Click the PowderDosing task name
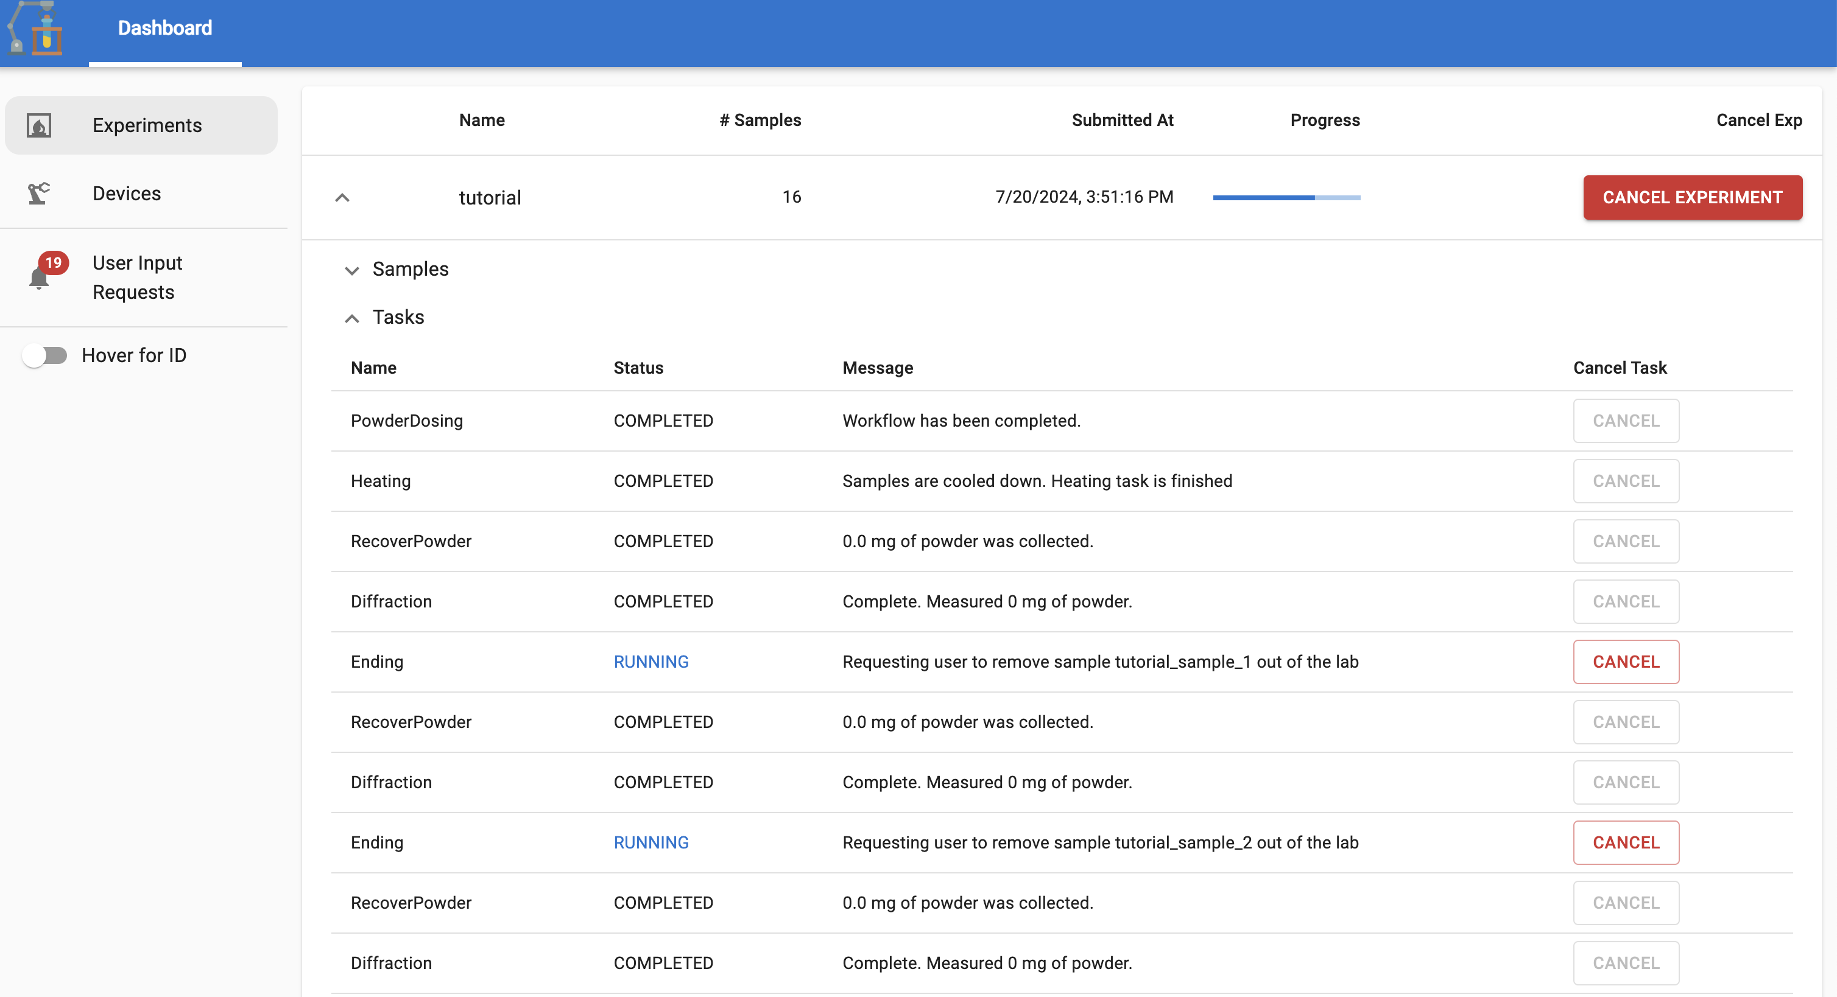The width and height of the screenshot is (1837, 997). click(406, 421)
